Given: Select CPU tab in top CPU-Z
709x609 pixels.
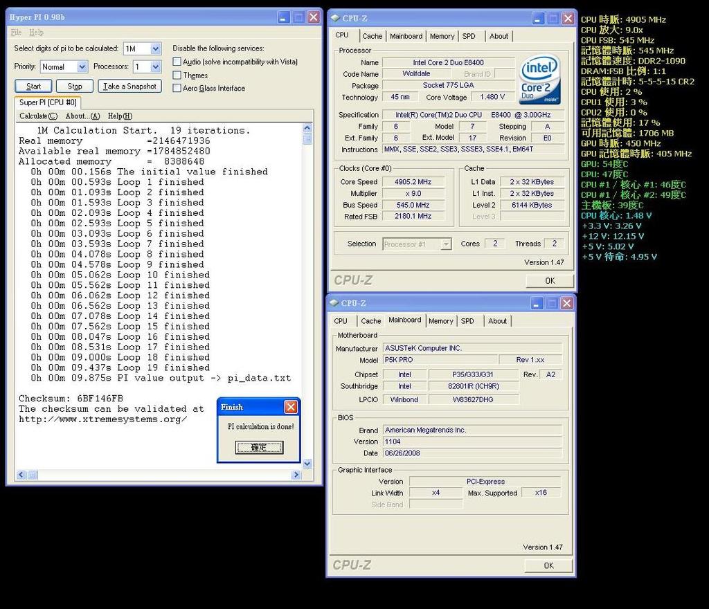Looking at the screenshot, I should 342,35.
